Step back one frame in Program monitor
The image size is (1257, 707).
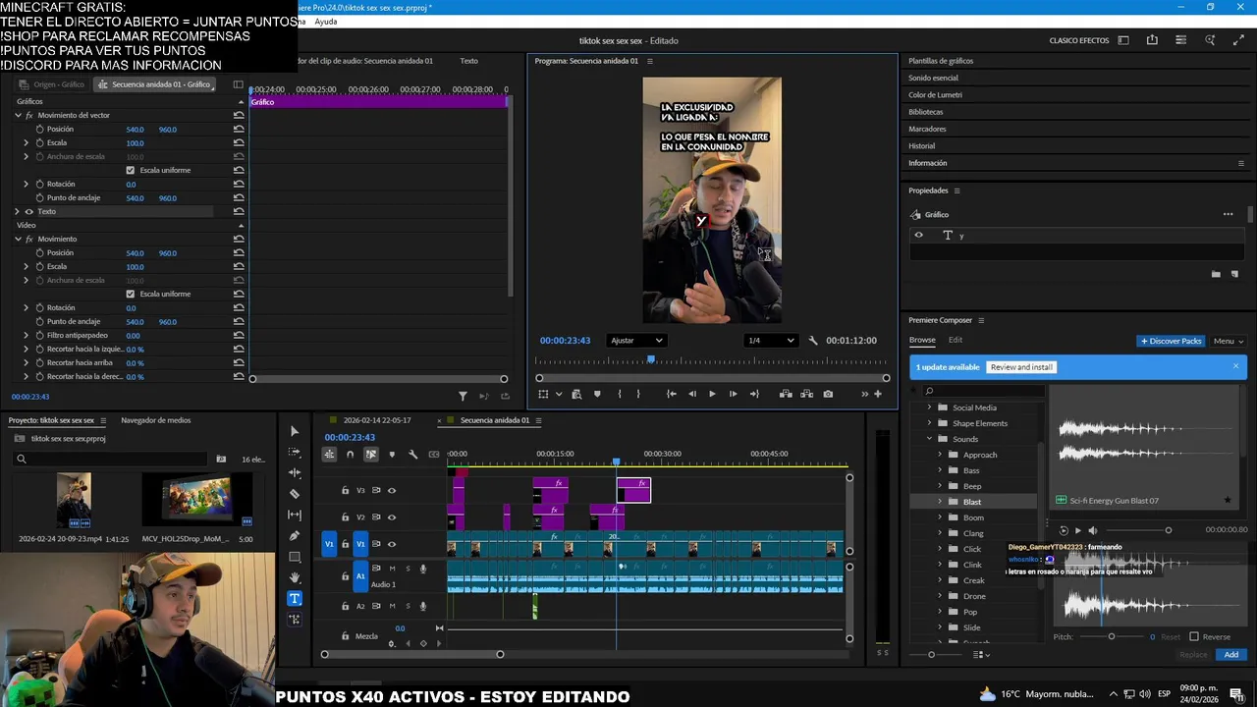[x=692, y=394]
